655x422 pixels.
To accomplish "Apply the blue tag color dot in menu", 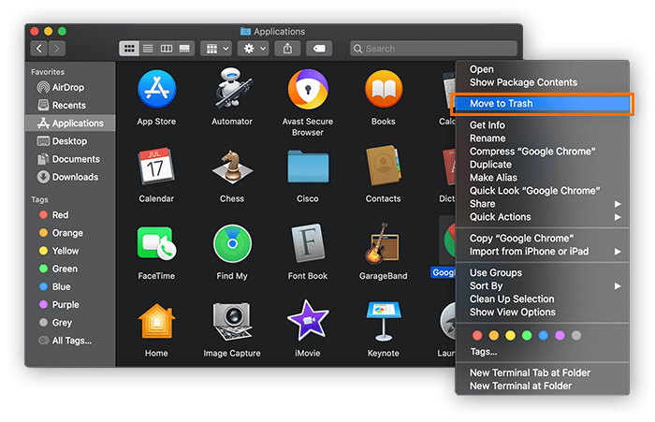I will point(543,336).
